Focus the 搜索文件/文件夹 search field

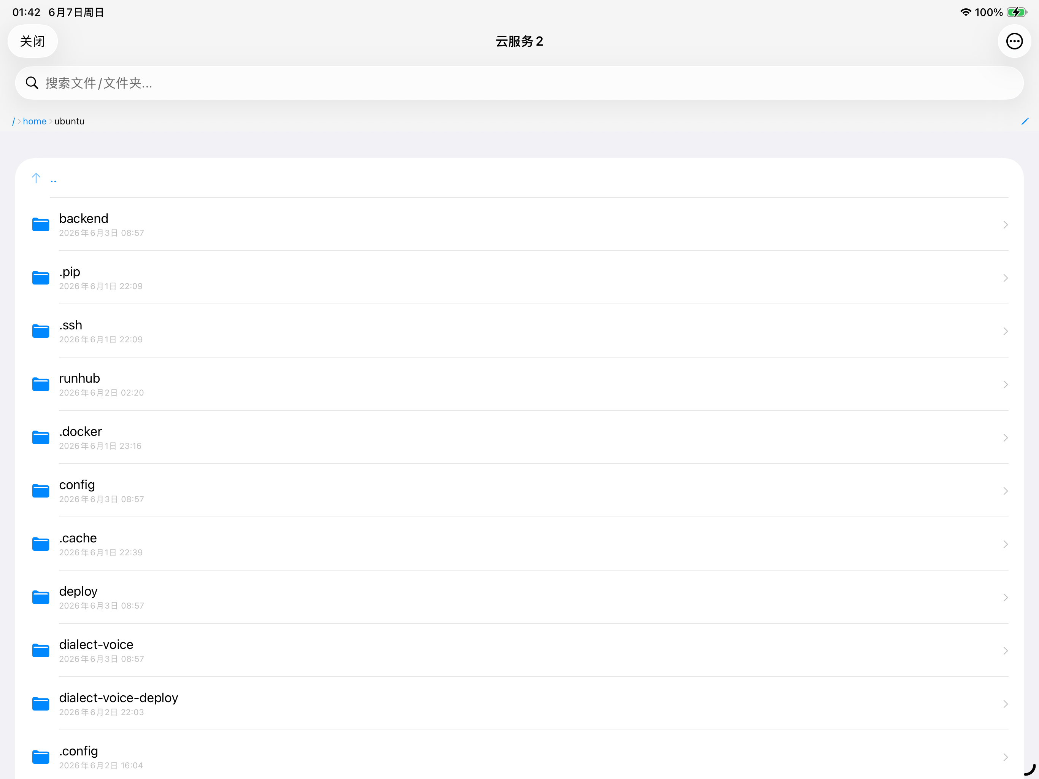[x=519, y=83]
